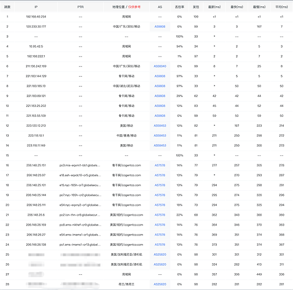Select IP 221.183.25.202 cell
Image resolution: width=293 pixels, height=290 pixels.
point(36,106)
